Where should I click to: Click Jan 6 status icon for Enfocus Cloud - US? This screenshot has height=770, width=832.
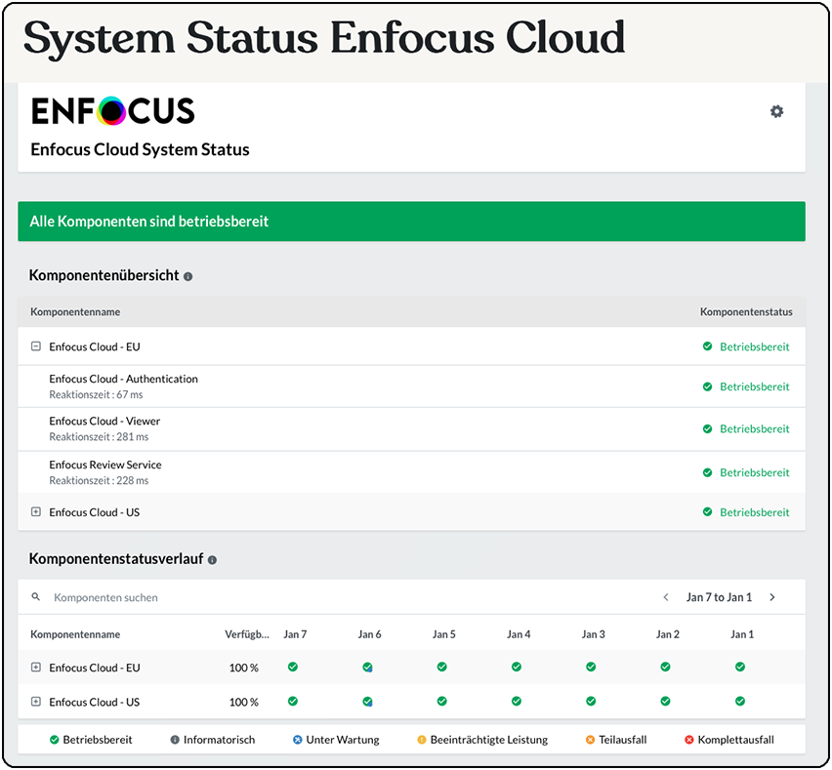pyautogui.click(x=367, y=702)
